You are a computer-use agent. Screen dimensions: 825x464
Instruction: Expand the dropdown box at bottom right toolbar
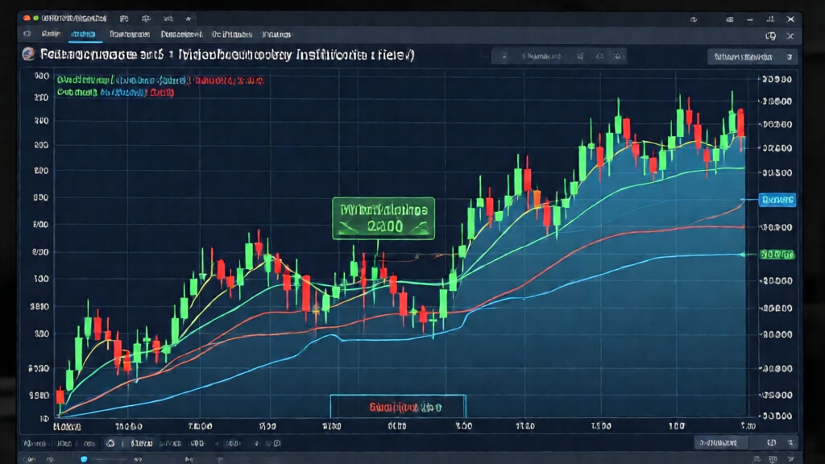[720, 443]
